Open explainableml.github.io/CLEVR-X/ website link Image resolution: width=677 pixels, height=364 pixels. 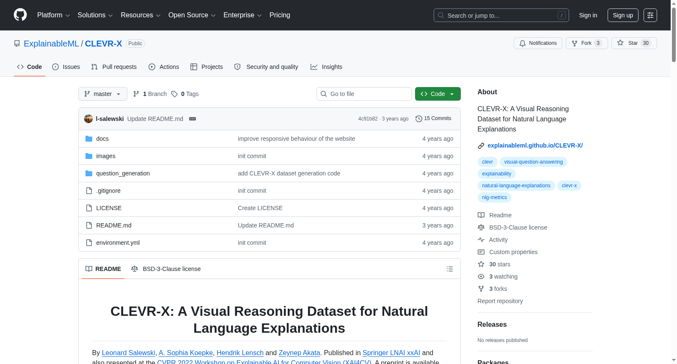tap(535, 145)
